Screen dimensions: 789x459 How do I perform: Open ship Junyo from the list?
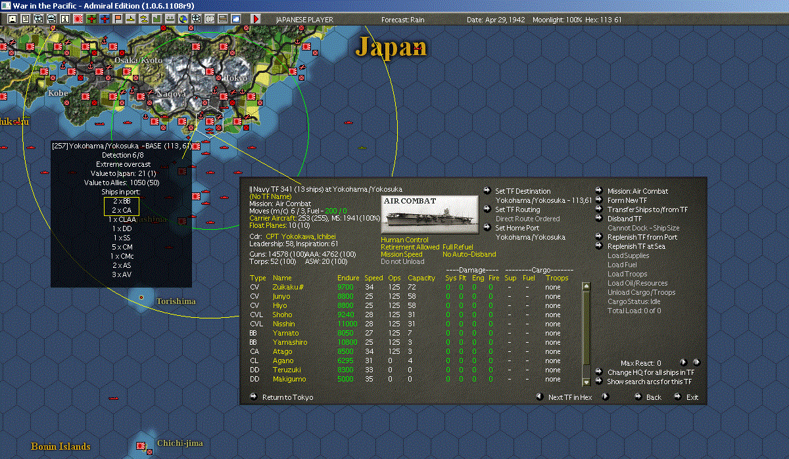pos(282,296)
